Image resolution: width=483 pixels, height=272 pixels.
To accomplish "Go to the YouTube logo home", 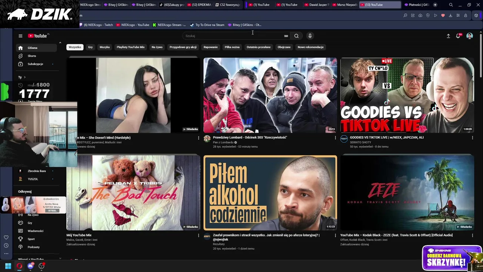I will (x=38, y=36).
